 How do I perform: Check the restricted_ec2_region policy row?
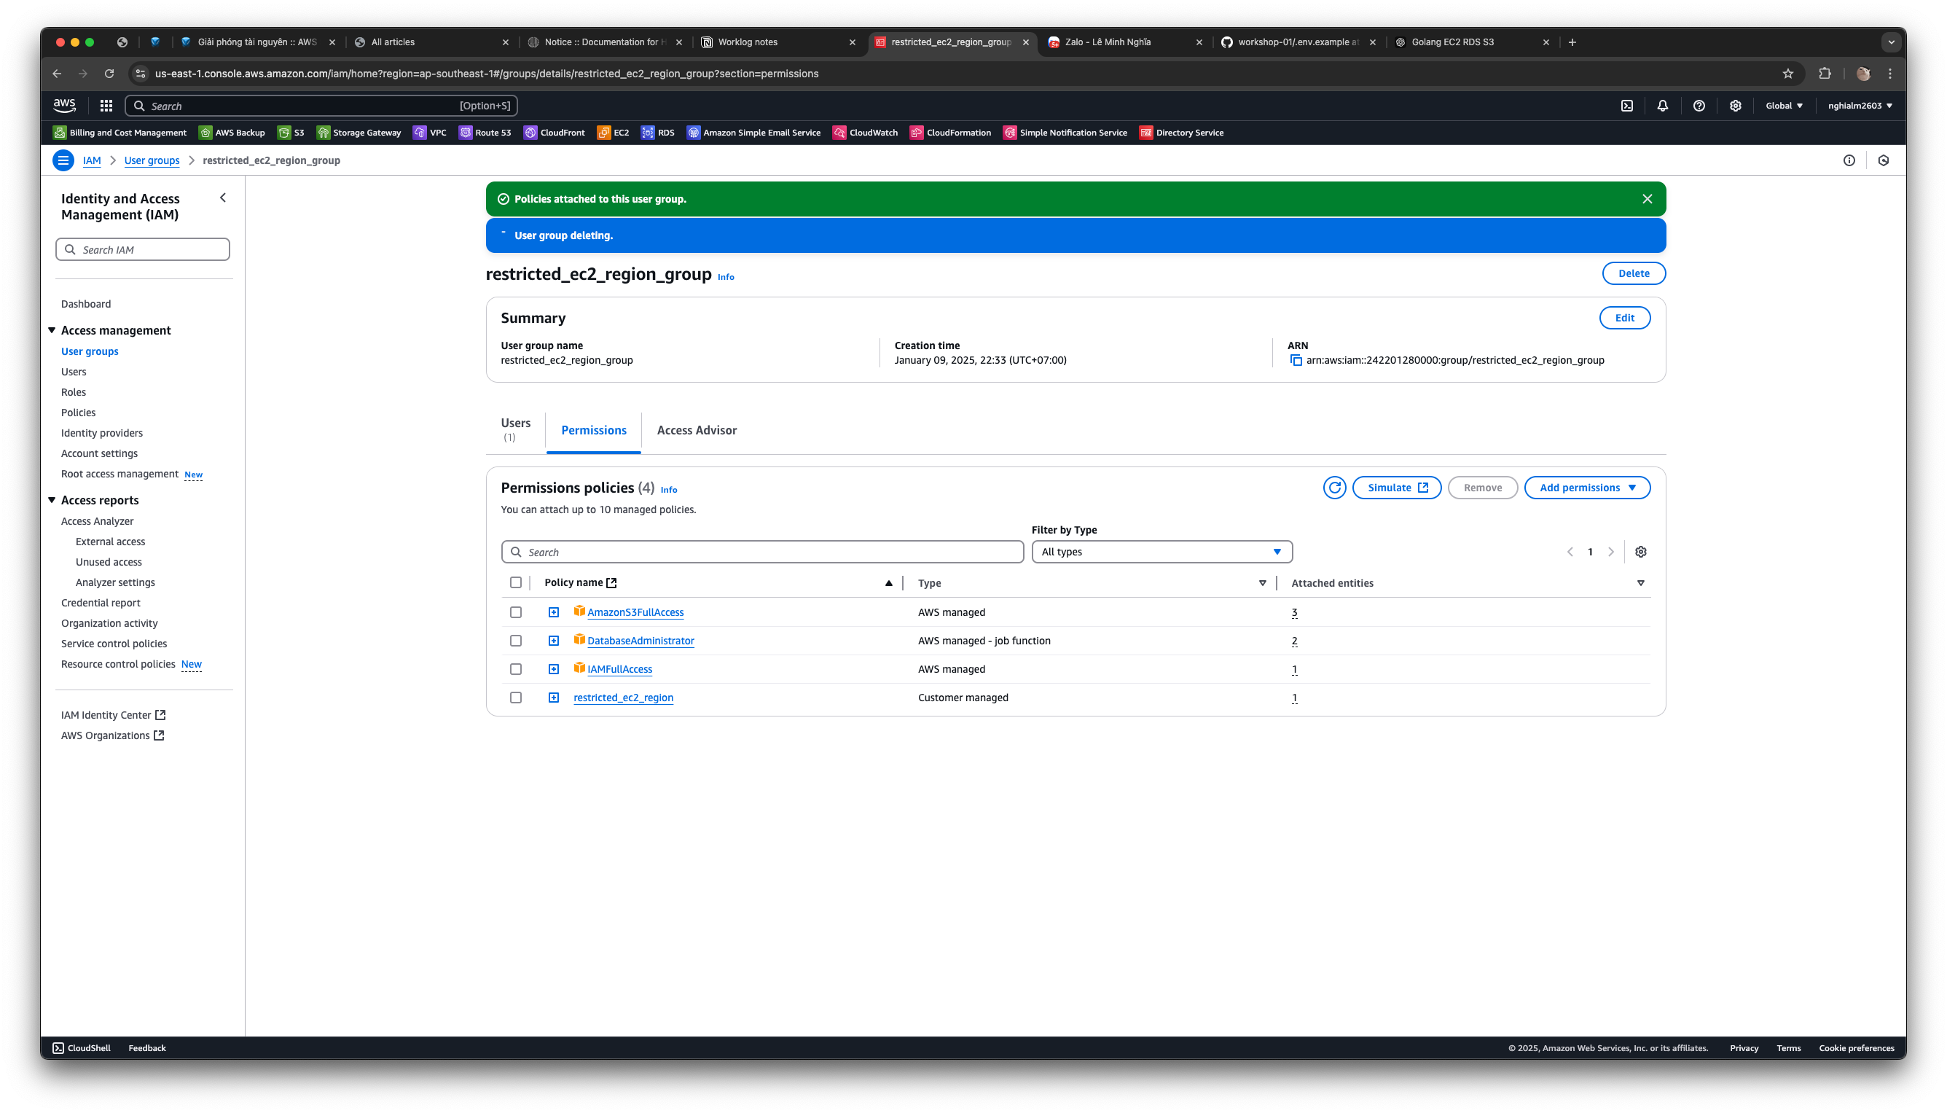[516, 697]
